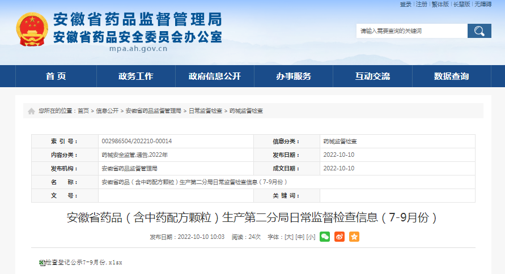This screenshot has width=505, height=274.
Task: Click the 注册 link at top
Action: click(421, 4)
